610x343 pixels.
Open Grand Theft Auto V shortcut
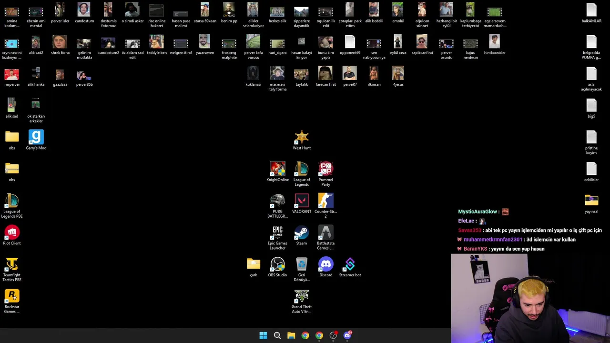pyautogui.click(x=302, y=302)
